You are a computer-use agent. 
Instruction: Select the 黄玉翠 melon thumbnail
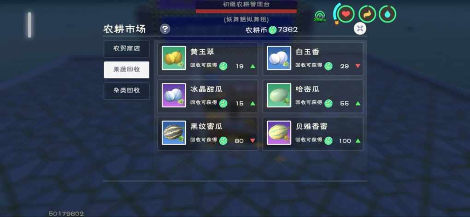tap(174, 58)
